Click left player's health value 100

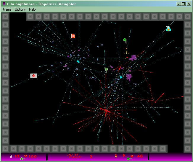32,156
